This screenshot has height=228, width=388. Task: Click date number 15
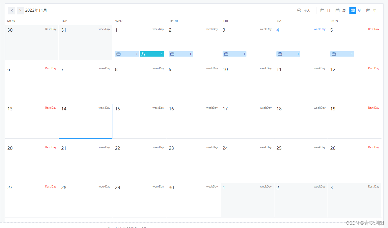[118, 109]
